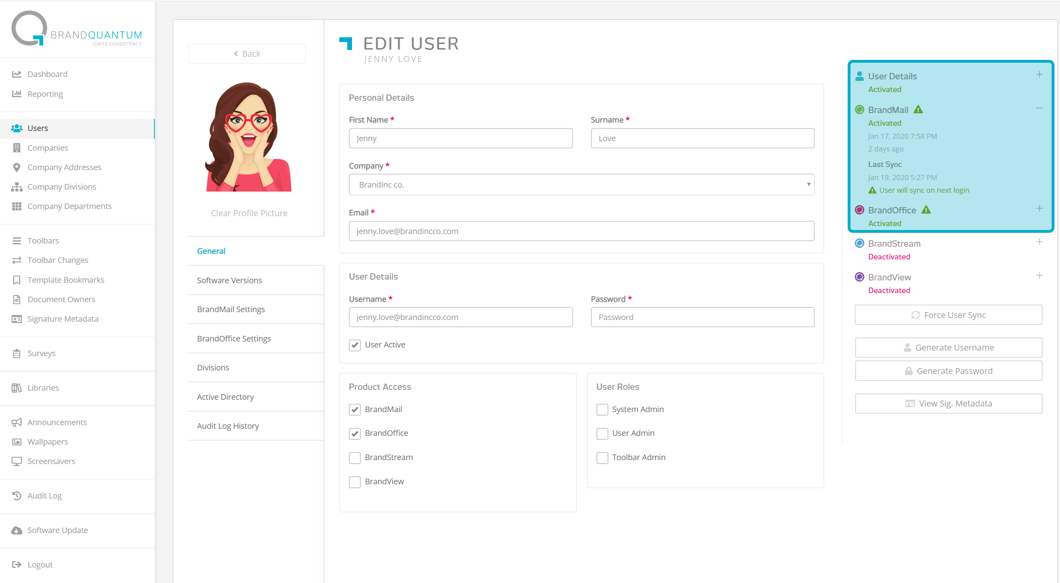The image size is (1060, 583).
Task: Click the Announcements megaphone icon
Action: coord(16,422)
